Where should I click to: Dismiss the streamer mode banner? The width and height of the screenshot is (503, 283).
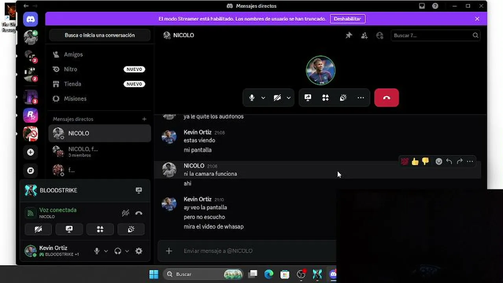[477, 19]
